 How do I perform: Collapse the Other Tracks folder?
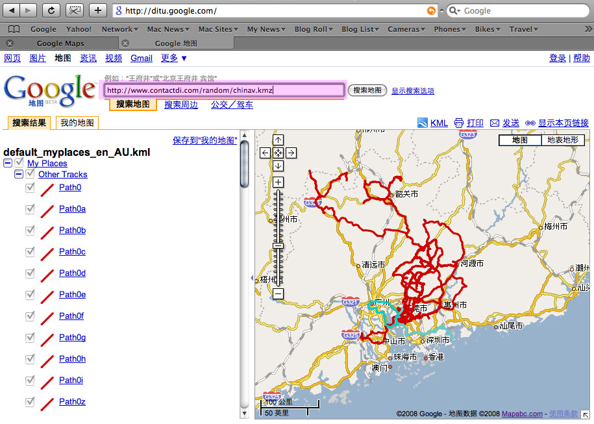click(19, 174)
